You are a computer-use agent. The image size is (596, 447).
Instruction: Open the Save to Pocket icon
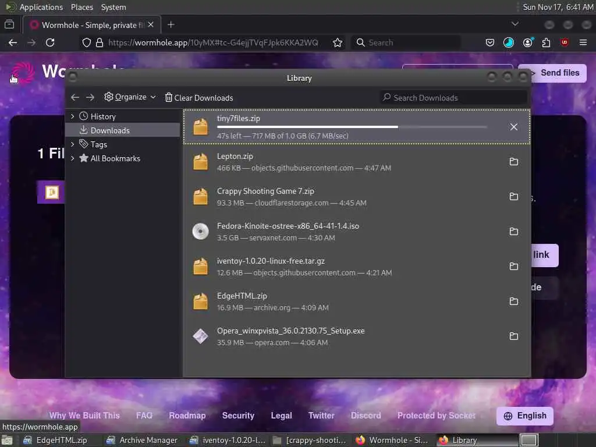pos(490,42)
